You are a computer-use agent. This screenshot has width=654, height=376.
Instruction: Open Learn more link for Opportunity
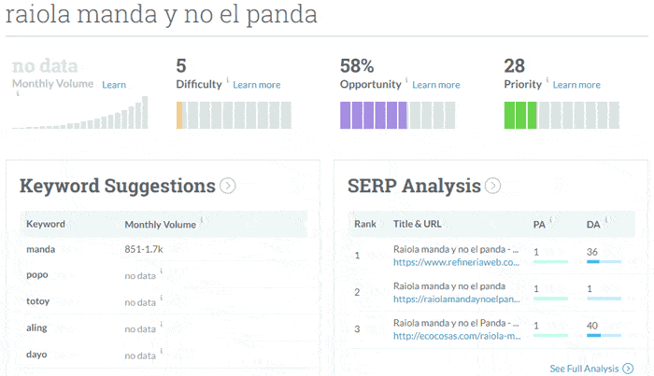(436, 85)
